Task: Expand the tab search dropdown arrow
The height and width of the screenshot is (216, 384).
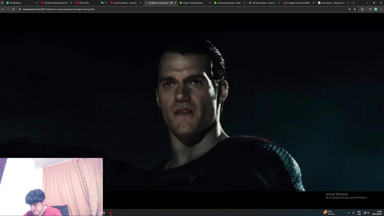Action: [2, 3]
